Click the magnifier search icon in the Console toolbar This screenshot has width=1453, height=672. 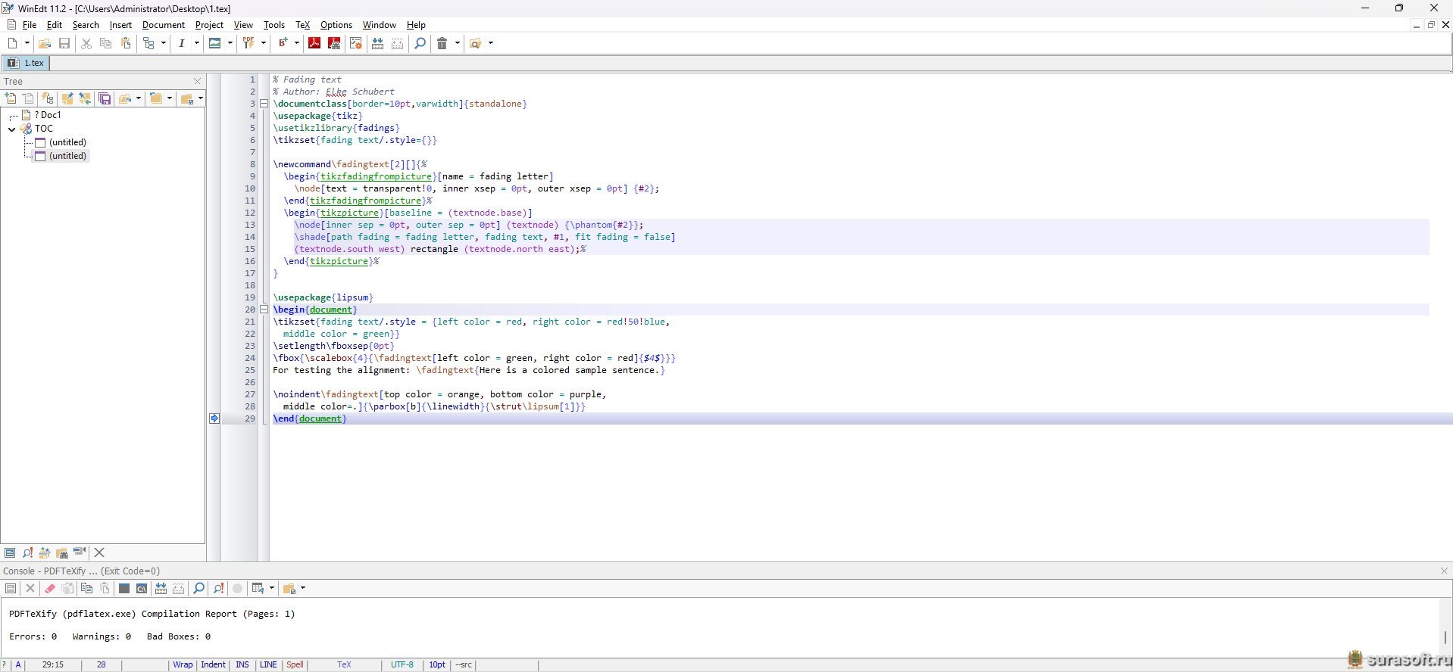tap(198, 589)
